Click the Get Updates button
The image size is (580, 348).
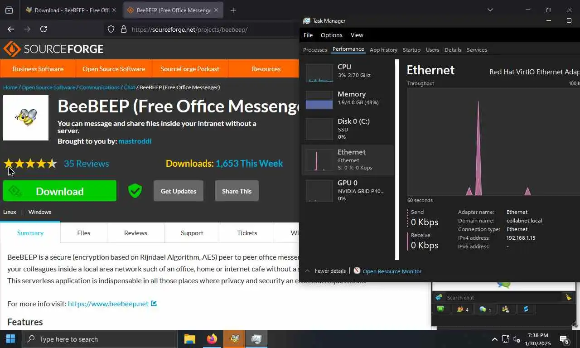click(x=179, y=191)
